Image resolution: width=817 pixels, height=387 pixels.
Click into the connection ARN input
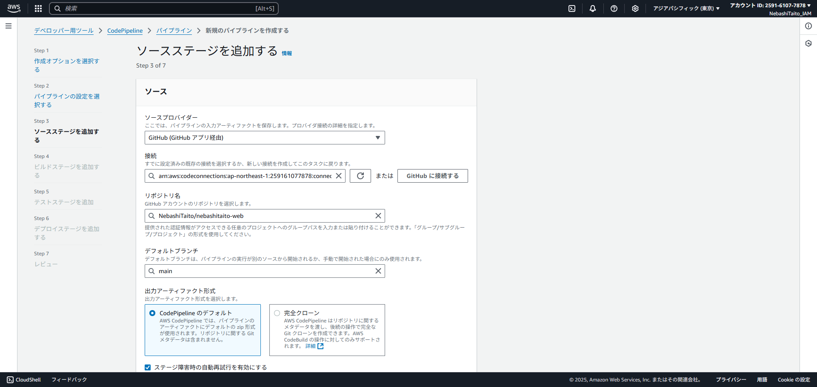click(x=245, y=176)
